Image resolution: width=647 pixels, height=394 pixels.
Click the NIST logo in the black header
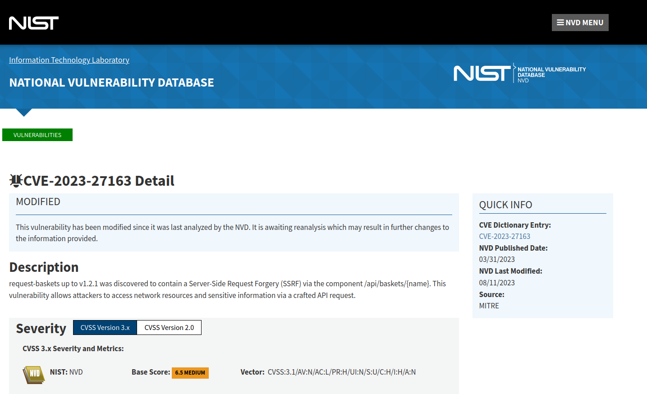(x=34, y=23)
